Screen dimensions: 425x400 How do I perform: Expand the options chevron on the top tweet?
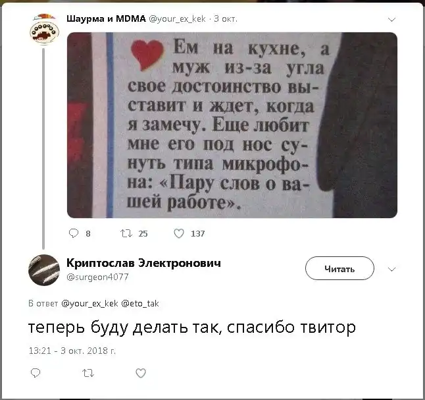coord(391,19)
